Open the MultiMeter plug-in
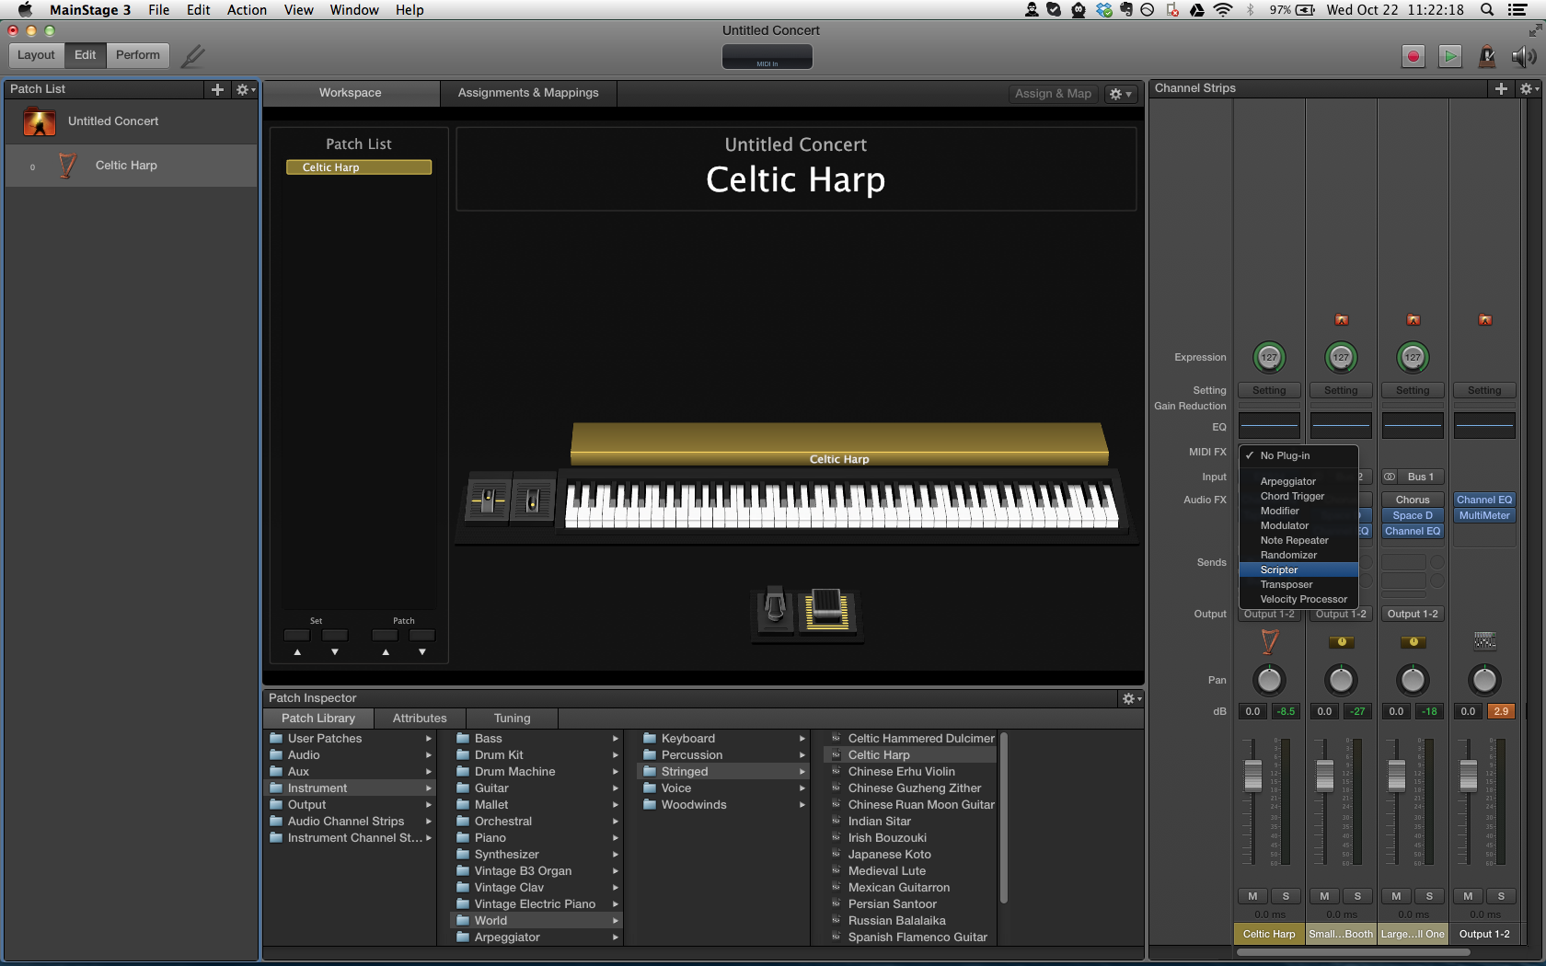This screenshot has width=1546, height=966. (x=1484, y=516)
